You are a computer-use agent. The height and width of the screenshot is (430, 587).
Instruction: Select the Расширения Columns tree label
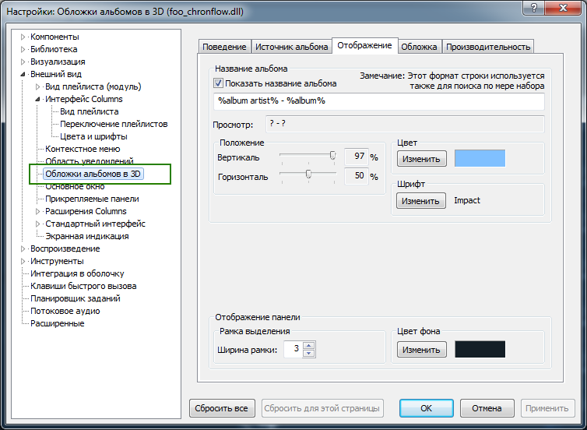(x=86, y=211)
